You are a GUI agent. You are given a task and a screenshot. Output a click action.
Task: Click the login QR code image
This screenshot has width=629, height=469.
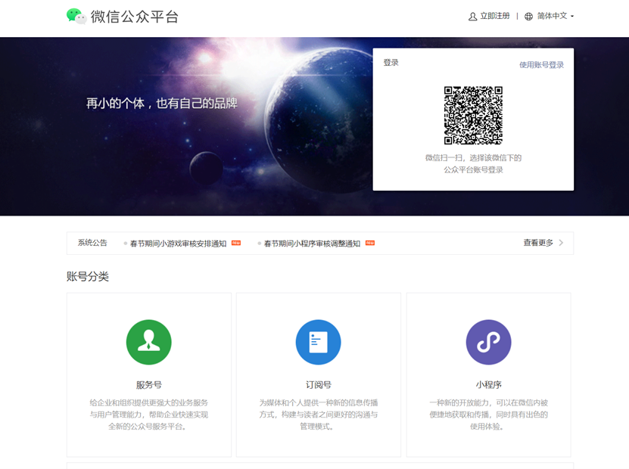[473, 116]
